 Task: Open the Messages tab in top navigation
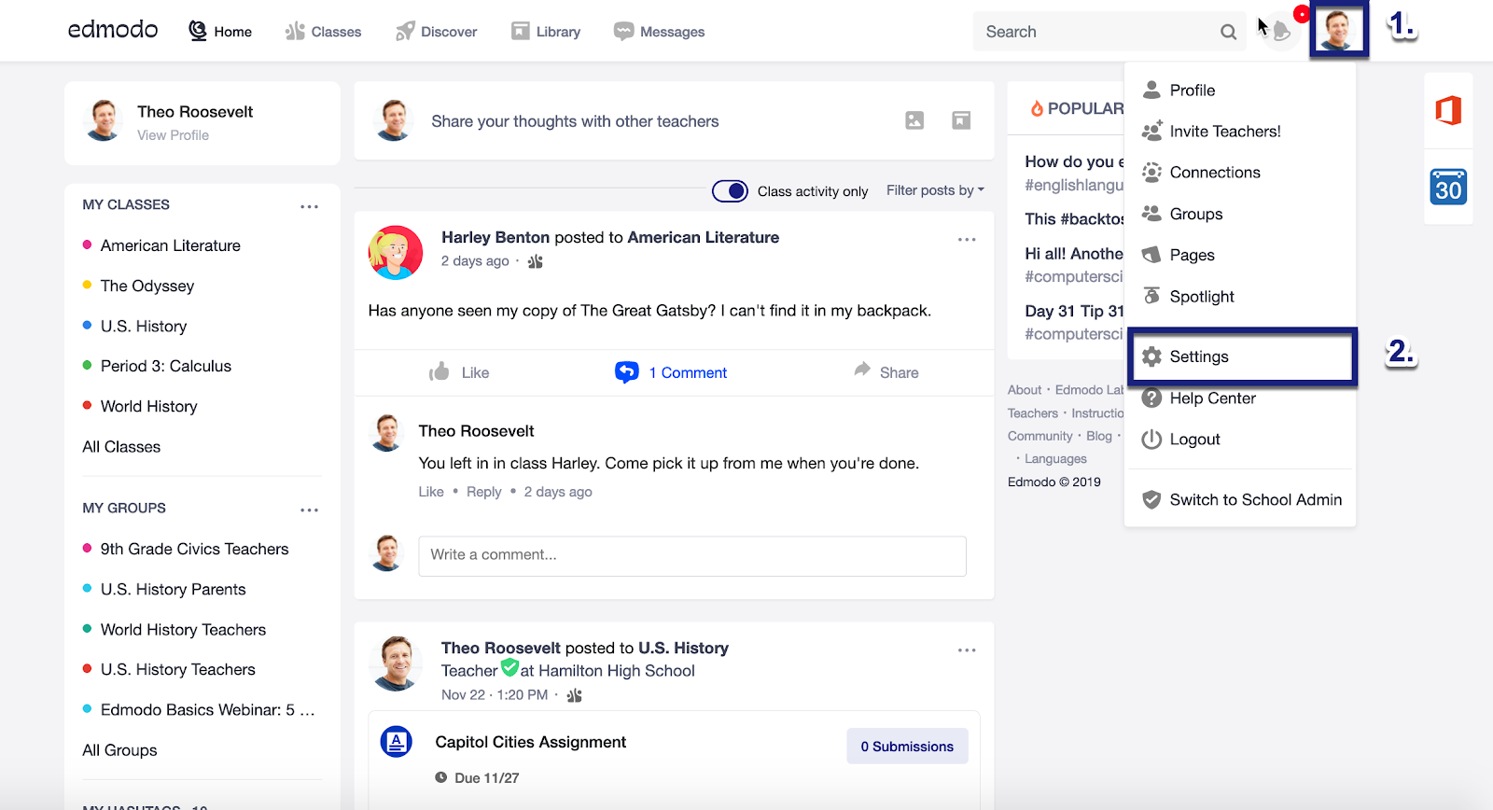pyautogui.click(x=659, y=32)
